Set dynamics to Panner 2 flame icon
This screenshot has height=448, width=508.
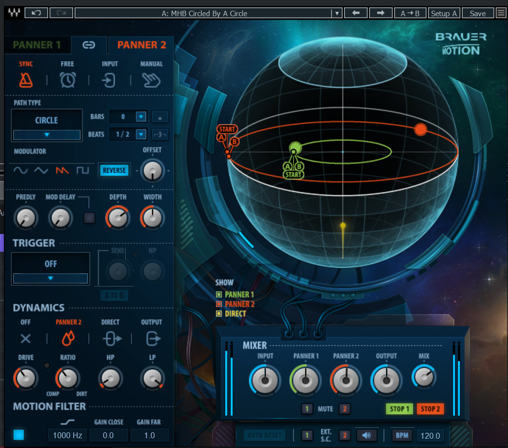68,338
